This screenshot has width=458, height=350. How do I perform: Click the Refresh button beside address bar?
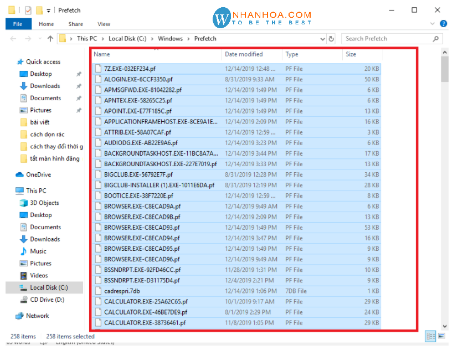pos(332,39)
